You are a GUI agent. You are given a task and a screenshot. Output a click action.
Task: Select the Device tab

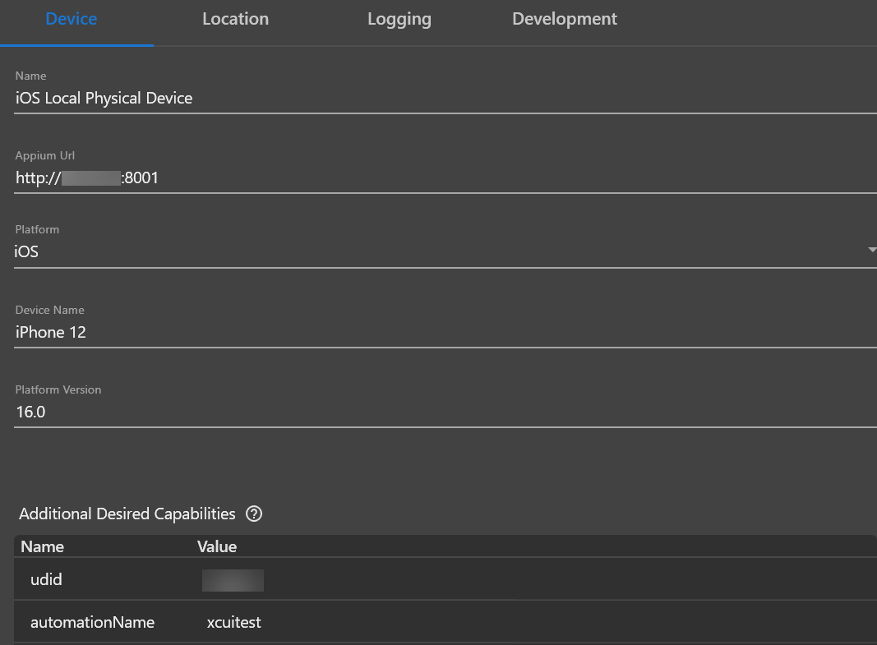pos(71,18)
